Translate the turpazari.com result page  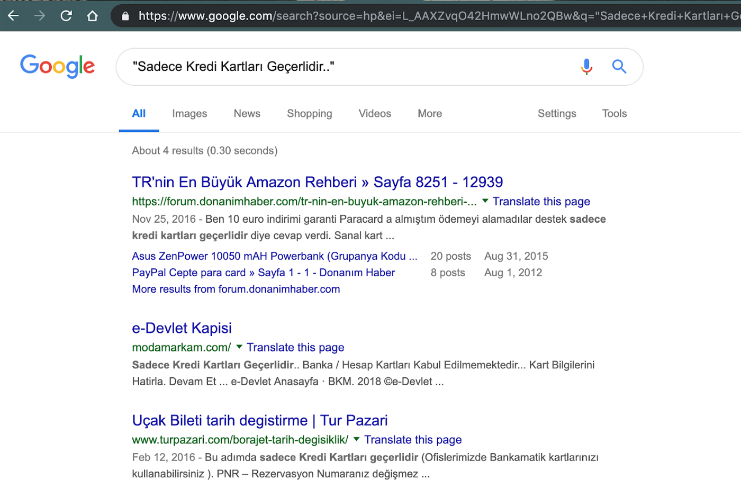coord(413,440)
